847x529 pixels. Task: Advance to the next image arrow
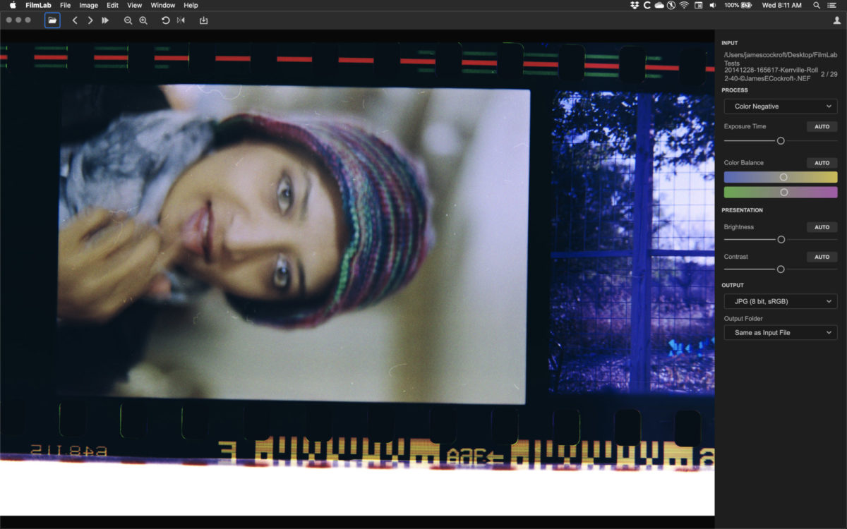(90, 20)
